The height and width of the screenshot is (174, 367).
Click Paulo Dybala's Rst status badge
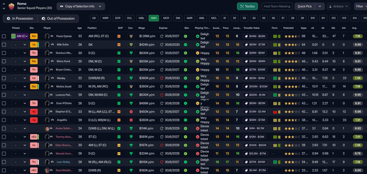click(34, 36)
